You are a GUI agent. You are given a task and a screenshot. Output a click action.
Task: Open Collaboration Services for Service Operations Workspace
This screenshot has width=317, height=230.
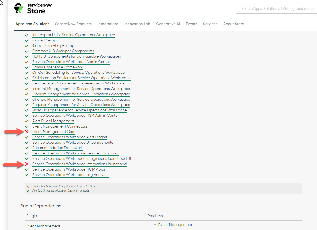[81, 78]
